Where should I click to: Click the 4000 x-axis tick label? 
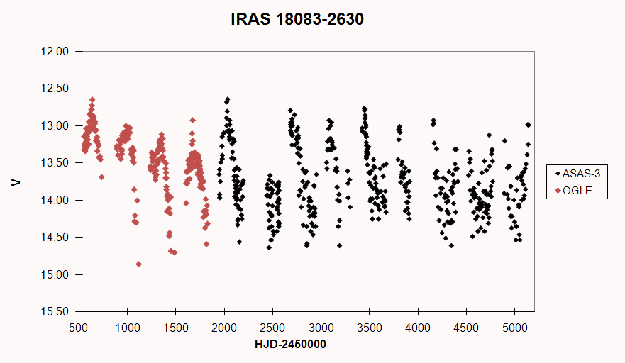pos(417,328)
